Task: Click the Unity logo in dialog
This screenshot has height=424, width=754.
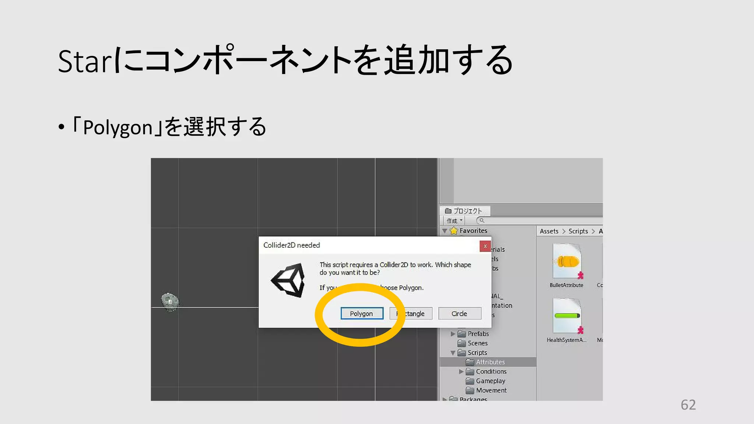Action: point(289,280)
